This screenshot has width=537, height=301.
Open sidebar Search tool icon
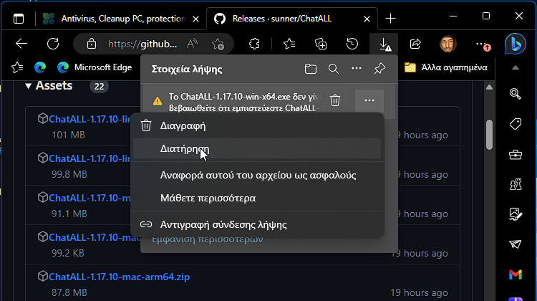pos(515,94)
